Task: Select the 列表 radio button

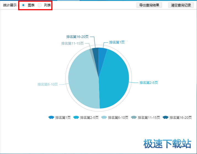Action: (x=39, y=5)
